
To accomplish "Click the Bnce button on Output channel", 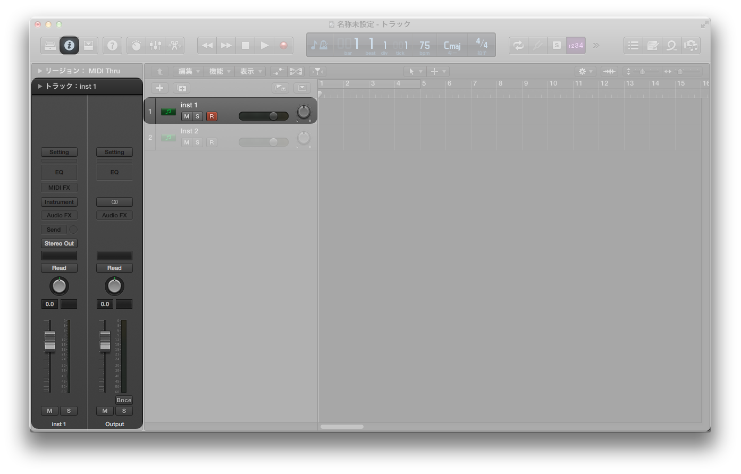I will pos(124,400).
